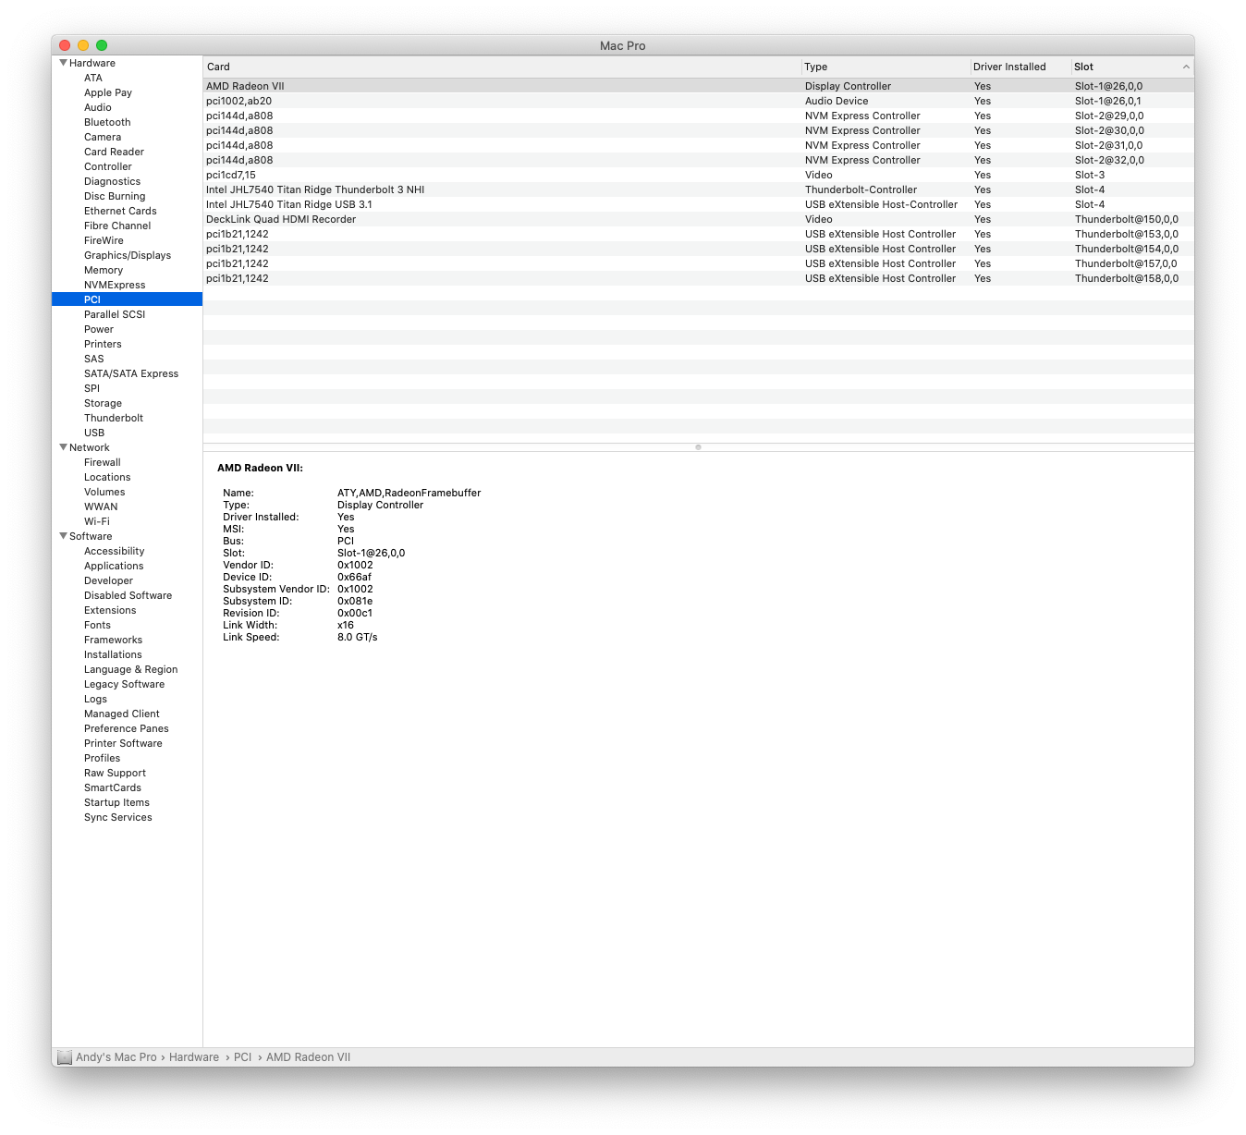
Task: Click the Slot column sort arrow
Action: click(x=1186, y=67)
